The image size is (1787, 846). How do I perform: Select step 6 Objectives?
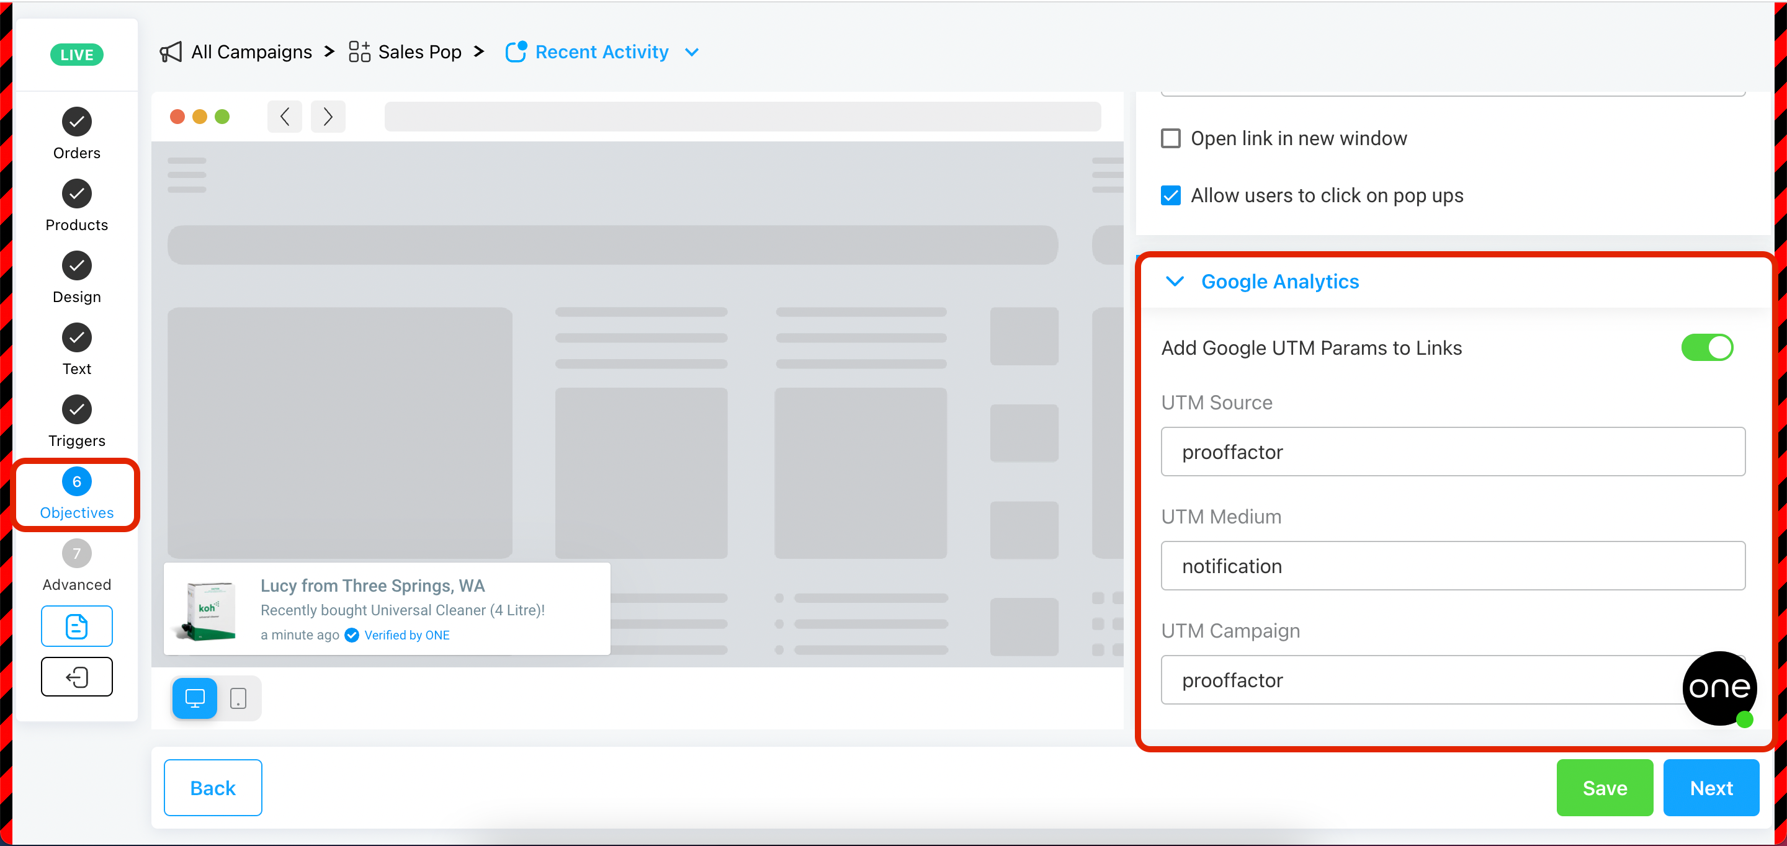tap(76, 495)
